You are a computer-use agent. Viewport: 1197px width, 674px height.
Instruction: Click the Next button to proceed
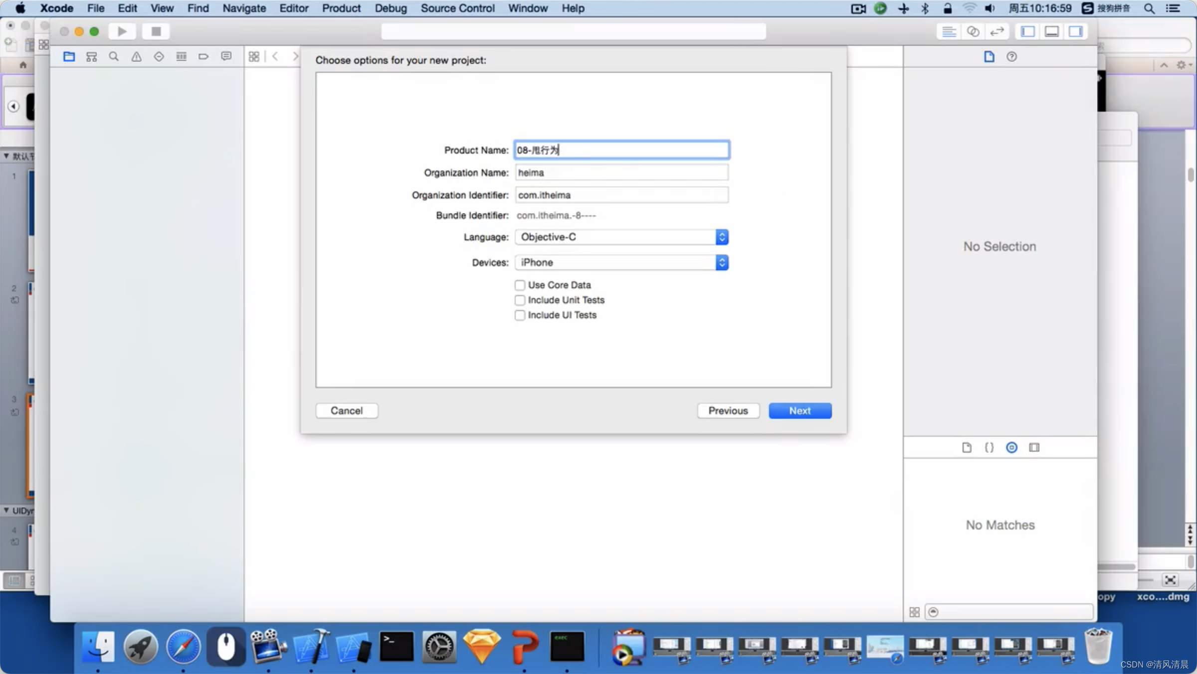click(x=799, y=410)
